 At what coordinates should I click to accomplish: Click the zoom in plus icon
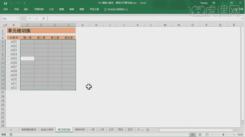[x=234, y=135]
